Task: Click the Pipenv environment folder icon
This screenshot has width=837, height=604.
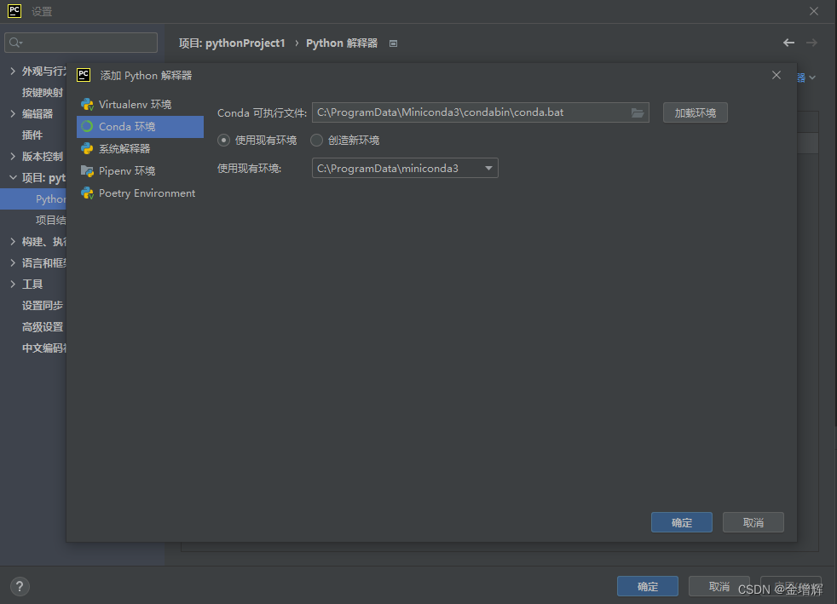Action: pos(87,170)
